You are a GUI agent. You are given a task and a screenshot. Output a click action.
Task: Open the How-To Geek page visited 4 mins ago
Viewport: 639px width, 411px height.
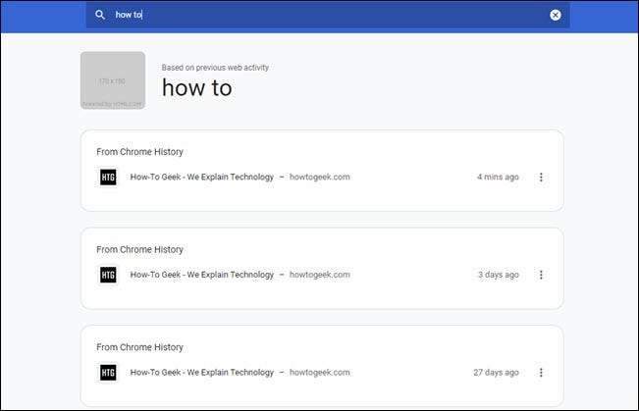(x=202, y=178)
